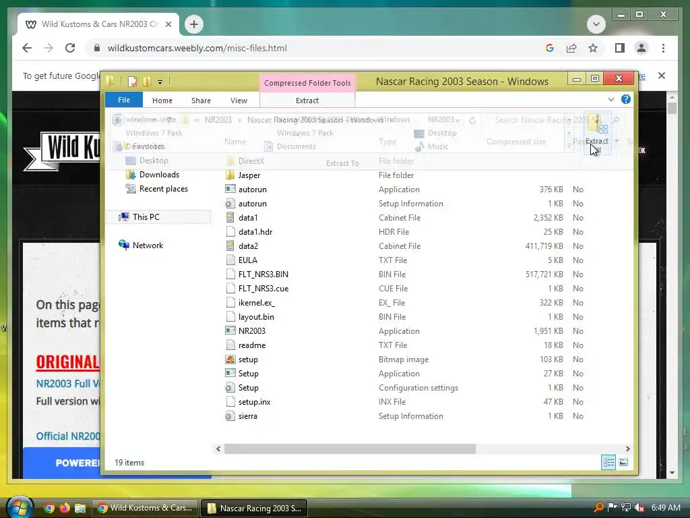Open the Chrome three-dot menu
This screenshot has width=690, height=518.
663,48
